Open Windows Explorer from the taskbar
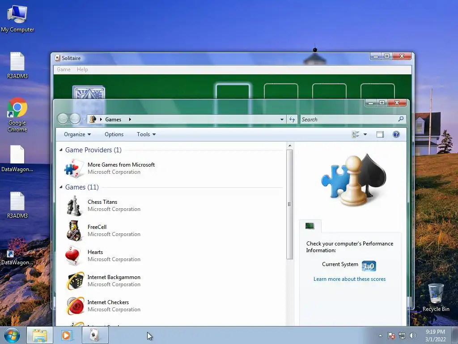The image size is (458, 344). tap(40, 335)
